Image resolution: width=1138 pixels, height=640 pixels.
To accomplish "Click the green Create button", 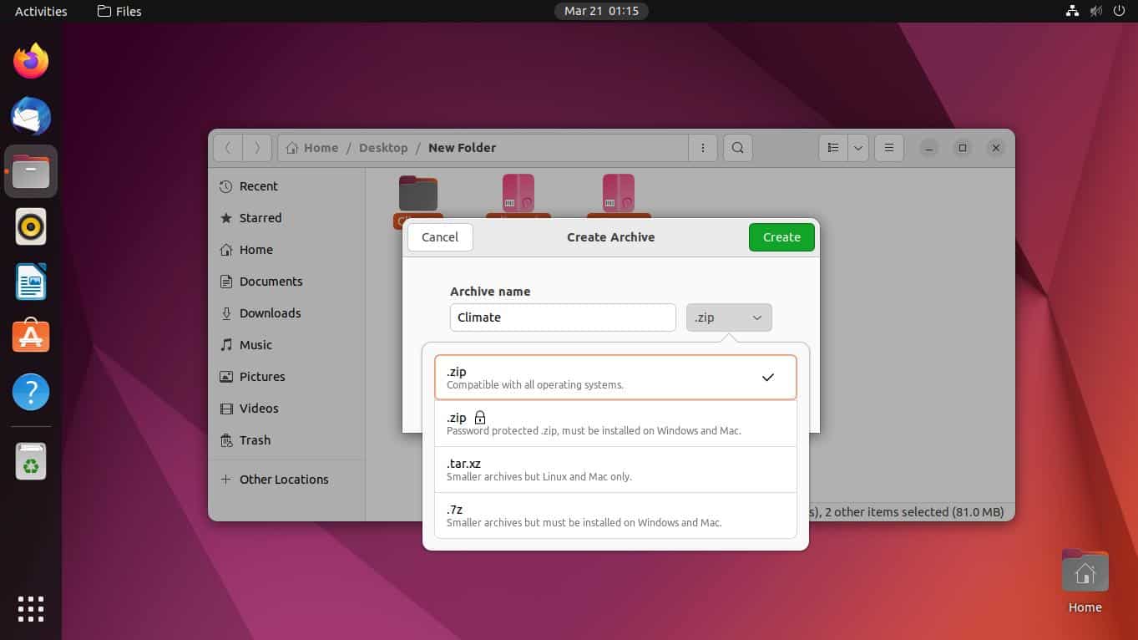I will click(781, 237).
